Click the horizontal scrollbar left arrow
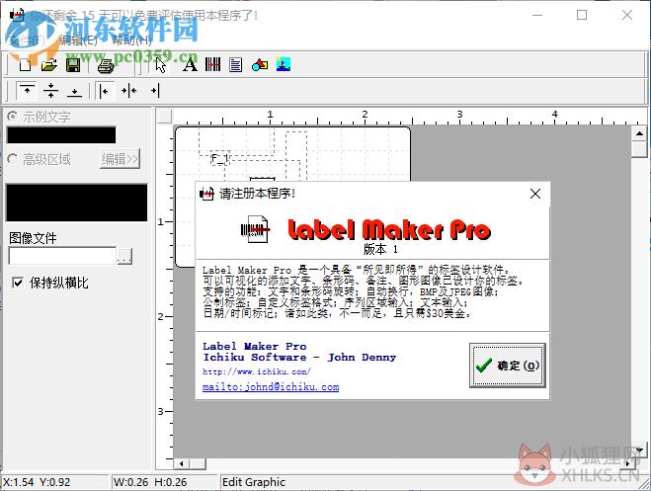This screenshot has width=651, height=491. [x=181, y=463]
